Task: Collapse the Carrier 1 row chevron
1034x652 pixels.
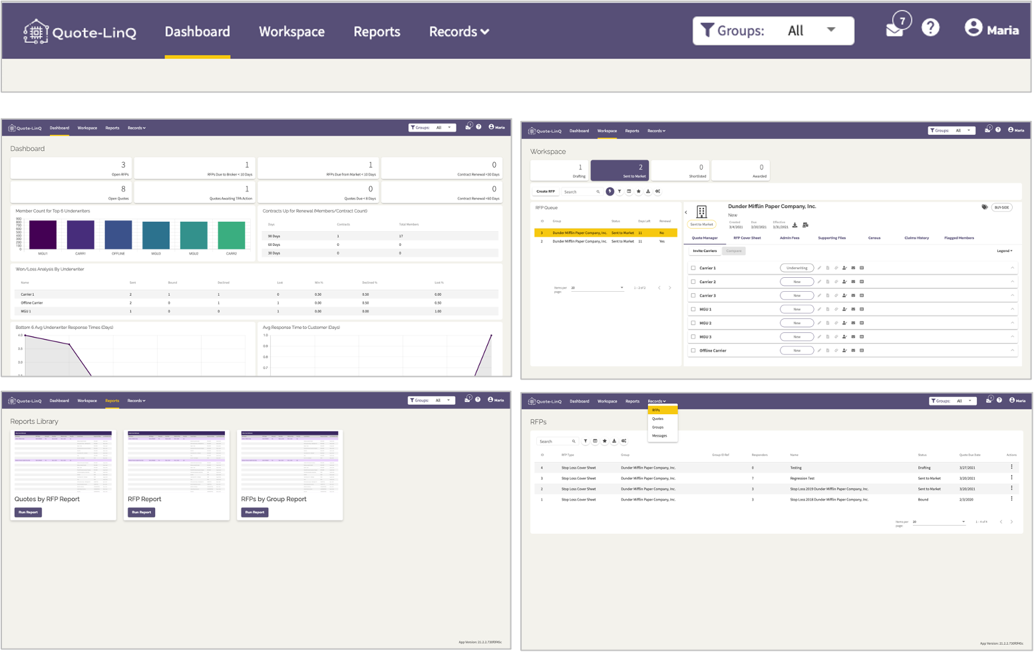Action: pos(1013,268)
